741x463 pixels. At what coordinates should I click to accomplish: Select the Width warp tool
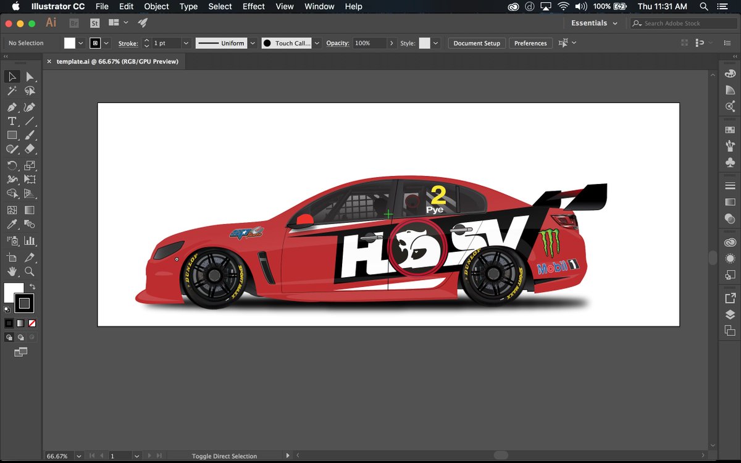click(12, 180)
